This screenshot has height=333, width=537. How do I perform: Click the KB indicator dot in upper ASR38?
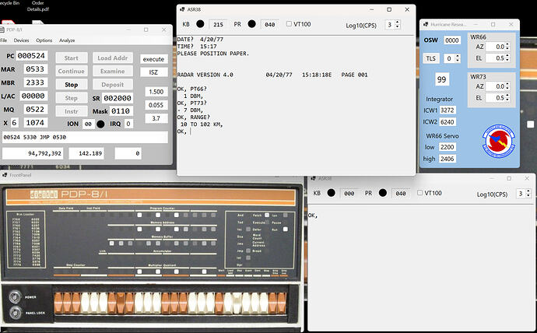pos(200,24)
